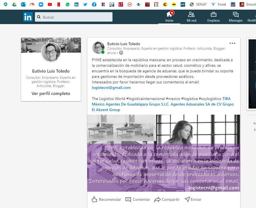Open the Fonet bookmark

(x=219, y=4)
